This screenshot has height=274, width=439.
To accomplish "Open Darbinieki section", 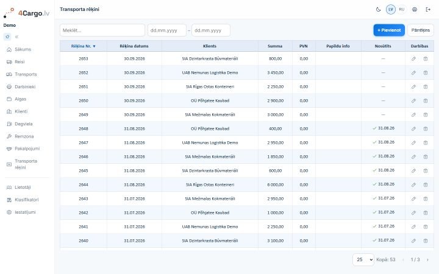I will pos(27,86).
